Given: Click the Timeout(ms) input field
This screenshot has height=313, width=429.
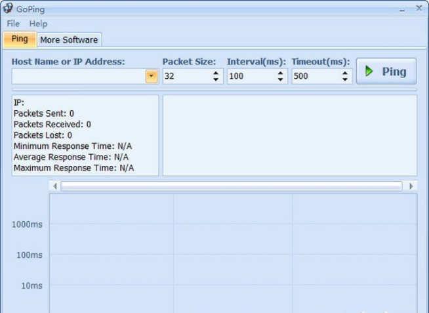Looking at the screenshot, I should point(315,76).
